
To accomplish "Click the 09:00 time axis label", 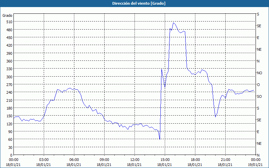I will [x=104, y=160].
